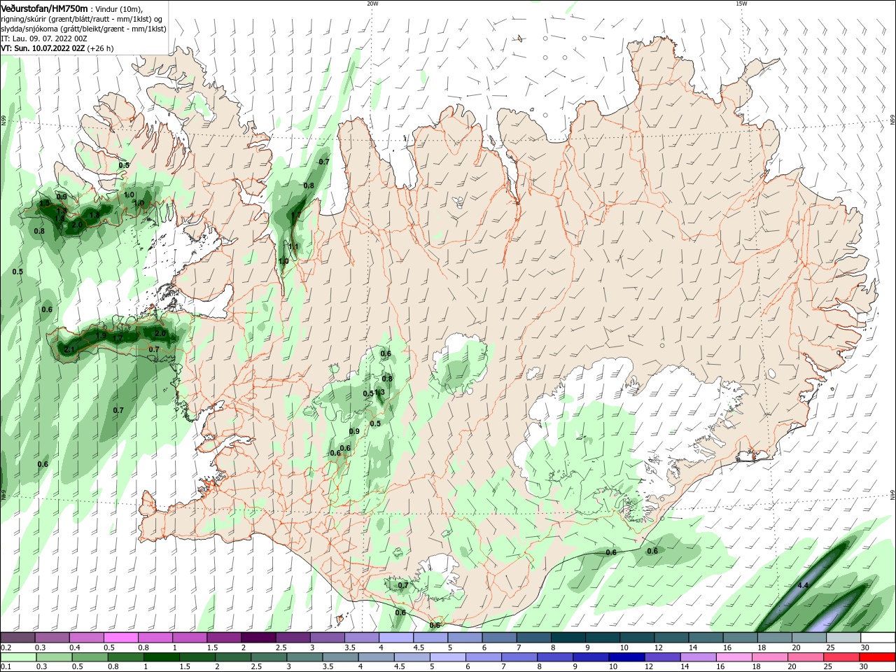Select the snow legend swatch for 6–7
This screenshot has height=672, width=896.
499,638
